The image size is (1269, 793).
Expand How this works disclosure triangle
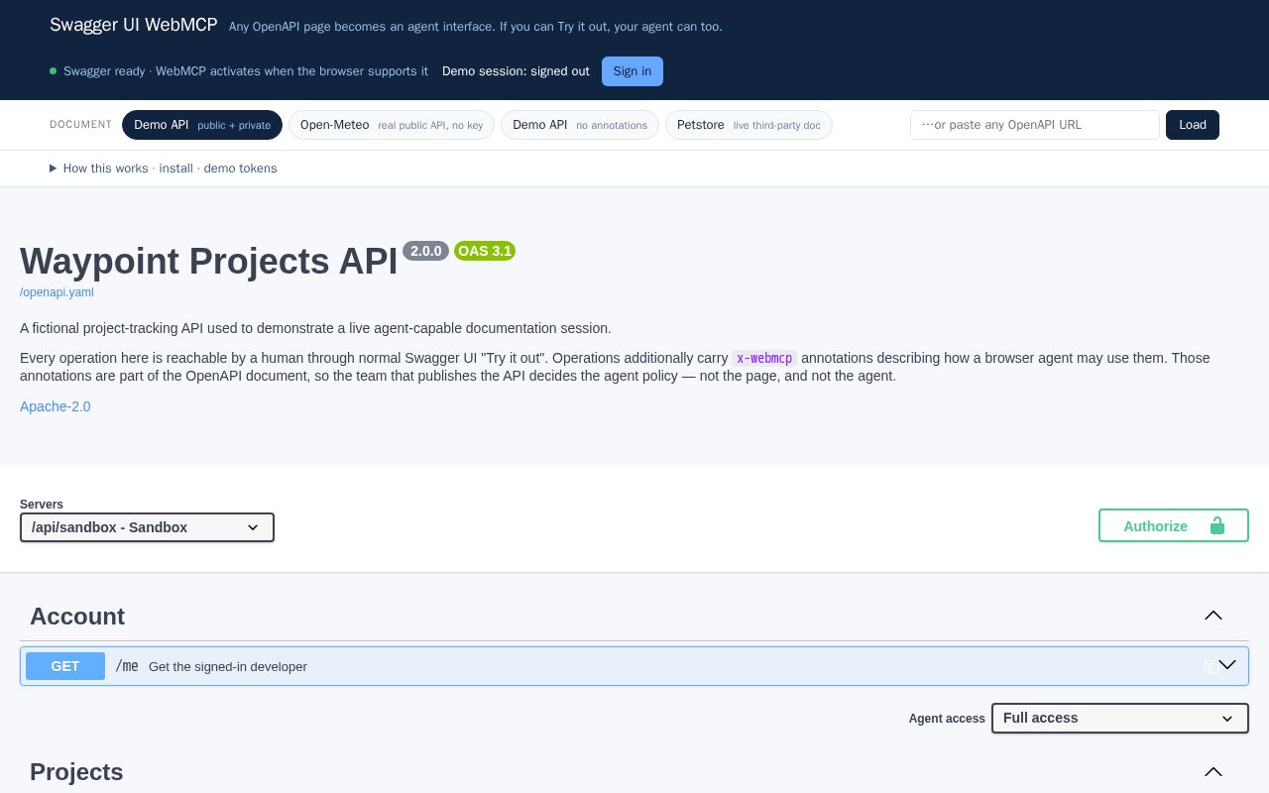[54, 169]
